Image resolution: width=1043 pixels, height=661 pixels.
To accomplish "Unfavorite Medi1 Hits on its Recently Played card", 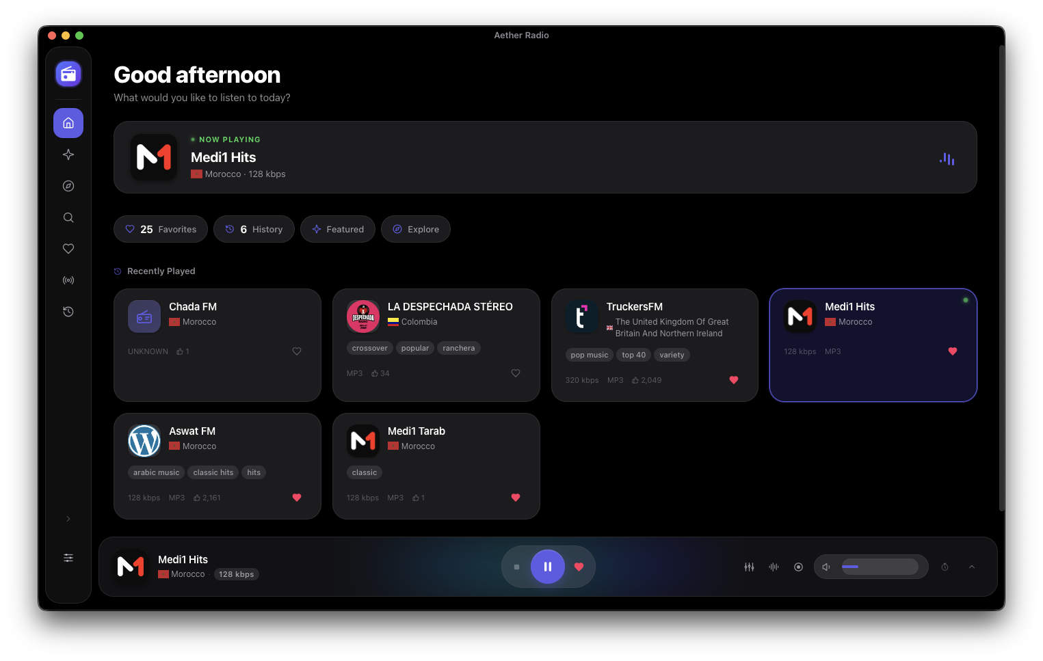I will (953, 351).
